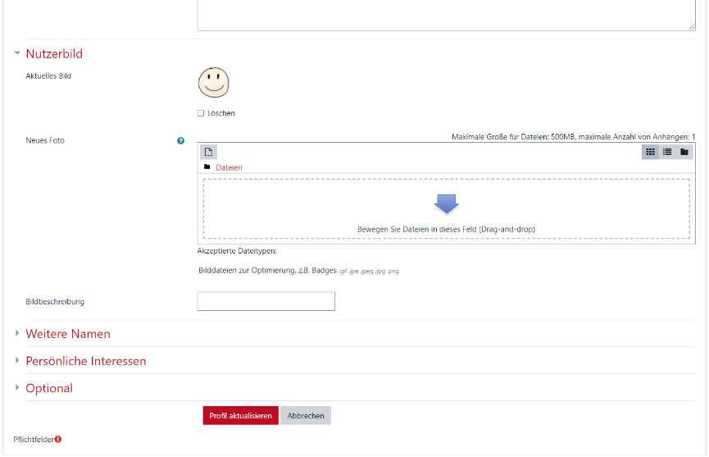Click the blue arrow in the drop area
Screen dimensions: 709x457
[446, 204]
